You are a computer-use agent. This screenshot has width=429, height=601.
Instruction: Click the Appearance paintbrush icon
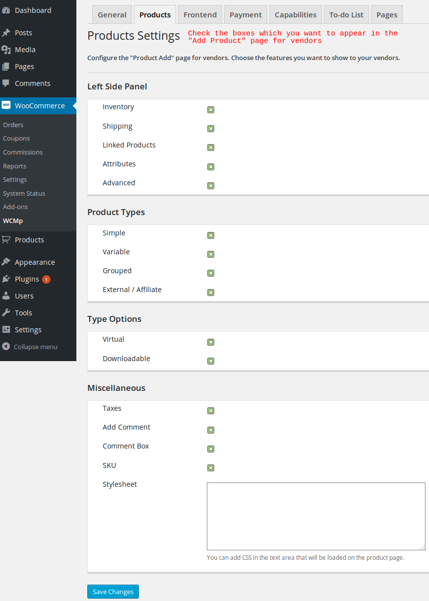tap(6, 262)
